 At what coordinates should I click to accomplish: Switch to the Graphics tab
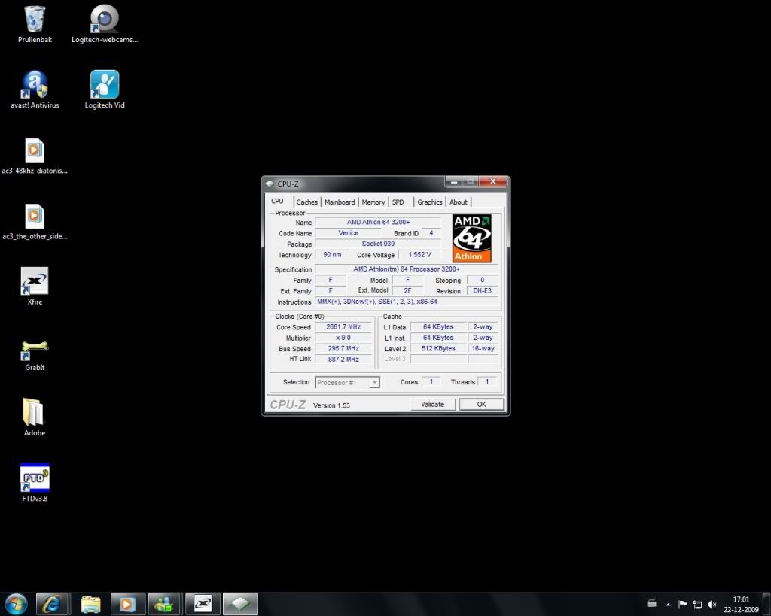(430, 202)
